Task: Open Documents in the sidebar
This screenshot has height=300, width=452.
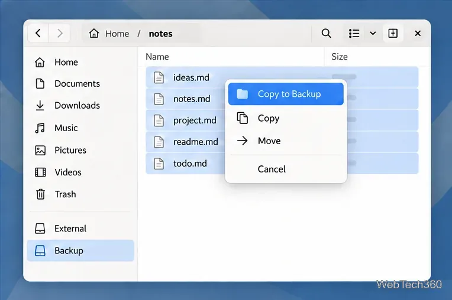Action: pyautogui.click(x=80, y=84)
